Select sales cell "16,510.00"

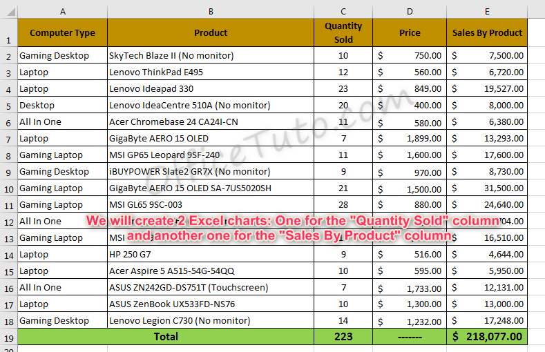tap(487, 238)
